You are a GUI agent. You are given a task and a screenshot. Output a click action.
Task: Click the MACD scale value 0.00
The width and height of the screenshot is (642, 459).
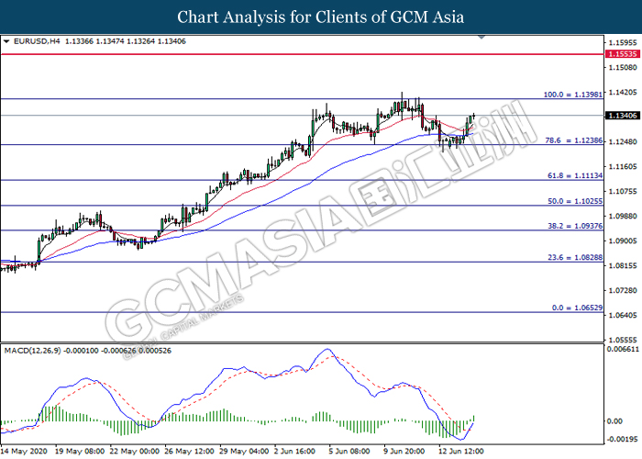tap(614, 421)
